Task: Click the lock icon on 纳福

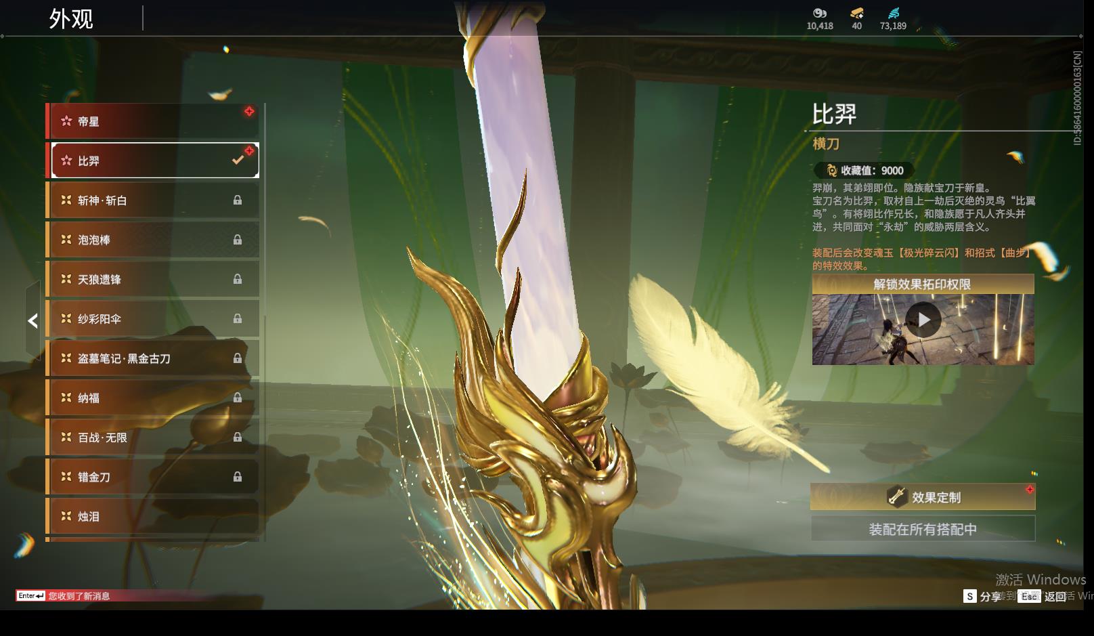Action: pos(238,398)
